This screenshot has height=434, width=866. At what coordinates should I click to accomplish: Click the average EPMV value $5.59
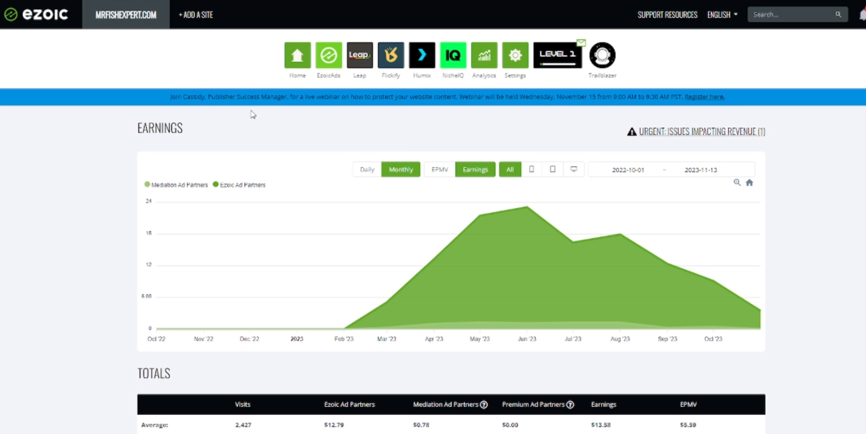tap(688, 425)
